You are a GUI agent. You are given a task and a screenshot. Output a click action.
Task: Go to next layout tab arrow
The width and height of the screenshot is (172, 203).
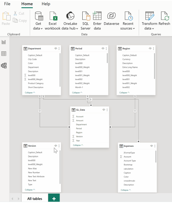click(18, 199)
